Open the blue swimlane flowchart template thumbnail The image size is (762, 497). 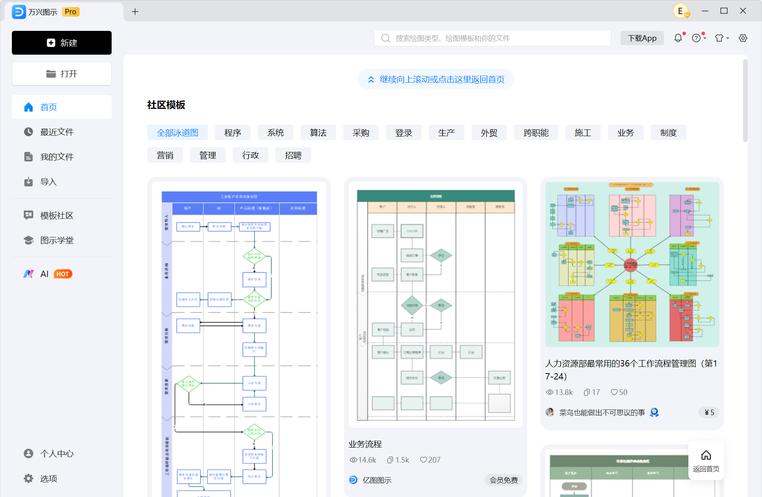pos(239,340)
